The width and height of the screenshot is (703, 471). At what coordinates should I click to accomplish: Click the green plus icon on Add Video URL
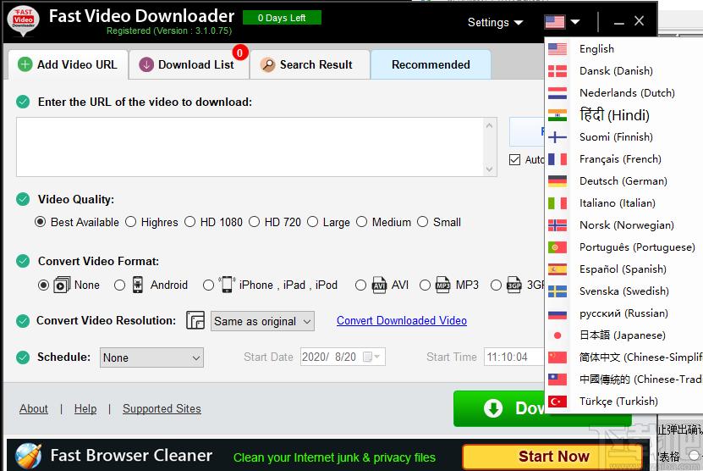tap(25, 64)
